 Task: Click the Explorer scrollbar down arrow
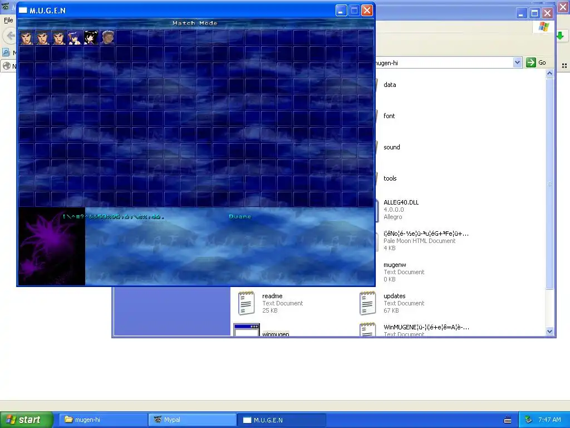[x=549, y=332]
